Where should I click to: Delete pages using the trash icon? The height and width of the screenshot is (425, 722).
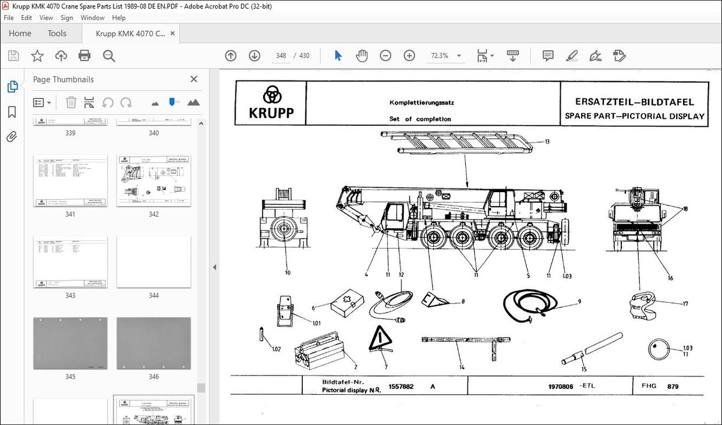pyautogui.click(x=70, y=102)
